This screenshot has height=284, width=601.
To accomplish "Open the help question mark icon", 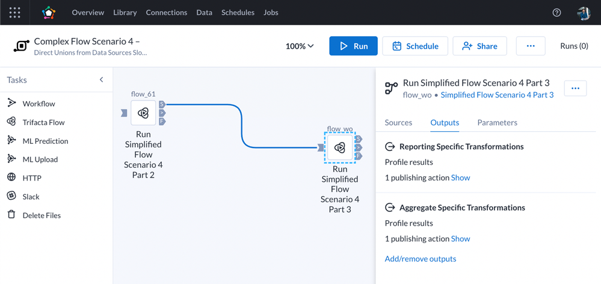I will coord(556,12).
